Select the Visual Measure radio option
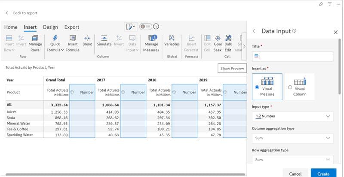The height and width of the screenshot is (177, 344). pos(257,87)
